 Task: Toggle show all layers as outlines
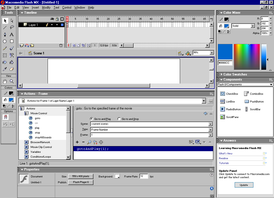[62, 19]
